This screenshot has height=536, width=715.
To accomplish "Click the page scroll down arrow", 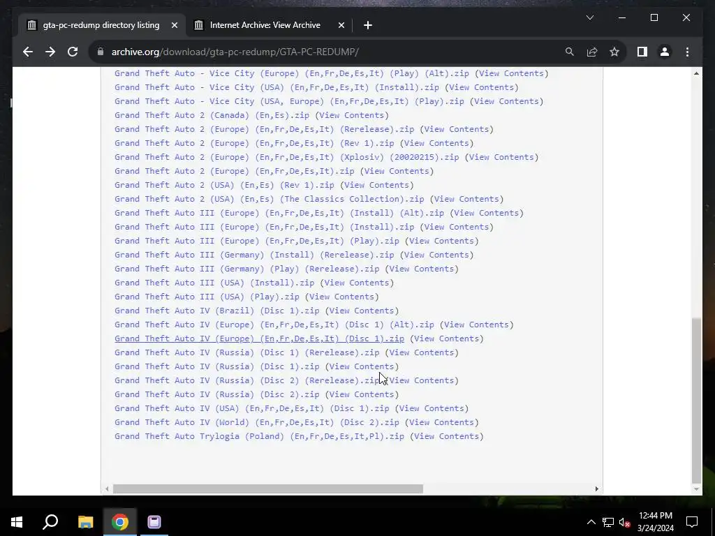I will 696,489.
